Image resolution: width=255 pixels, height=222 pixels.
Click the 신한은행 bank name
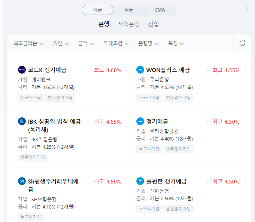[x=160, y=191]
